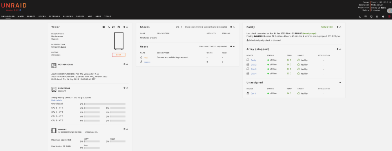Click the Dev 1 device icon
Viewport: 392px width, 151px height.
tap(248, 93)
